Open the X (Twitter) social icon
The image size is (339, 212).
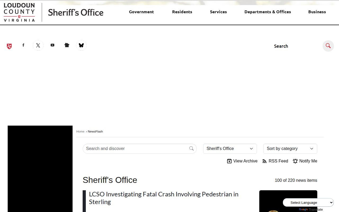(x=38, y=45)
